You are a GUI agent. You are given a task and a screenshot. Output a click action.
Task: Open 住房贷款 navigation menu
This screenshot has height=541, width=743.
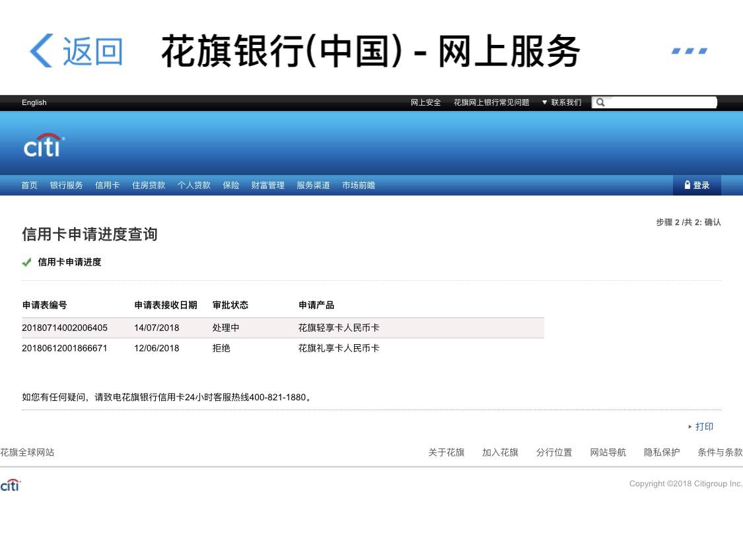[149, 185]
